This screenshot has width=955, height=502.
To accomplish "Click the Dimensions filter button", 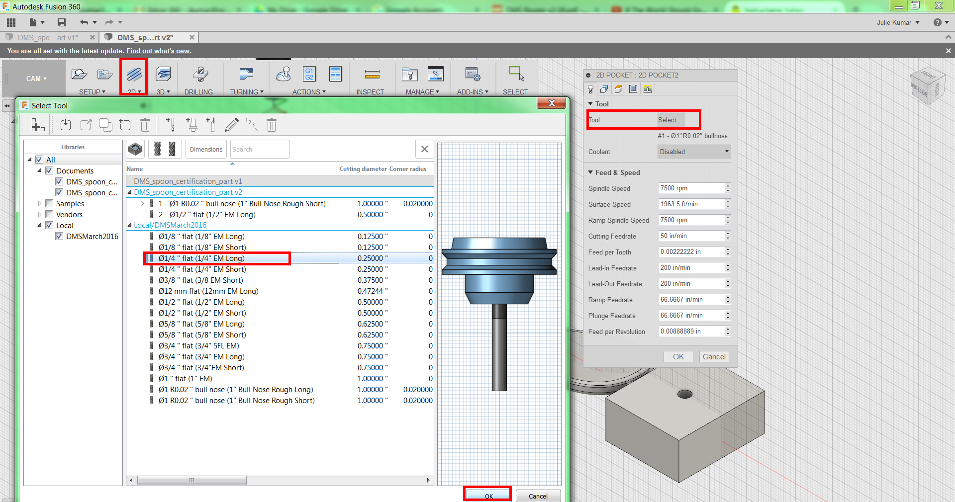I will pos(206,149).
